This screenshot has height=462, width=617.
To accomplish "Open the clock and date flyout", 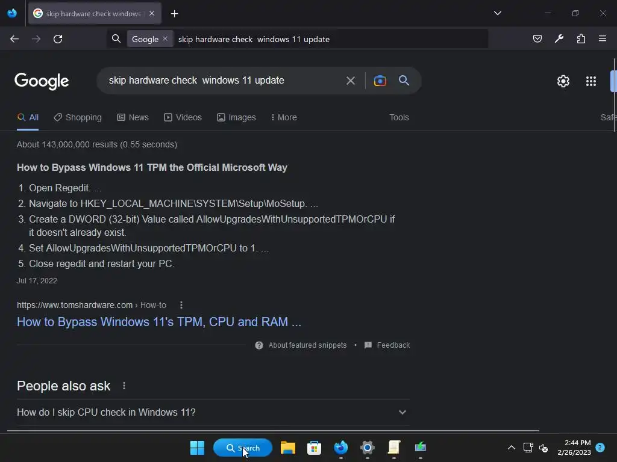I will (574, 448).
